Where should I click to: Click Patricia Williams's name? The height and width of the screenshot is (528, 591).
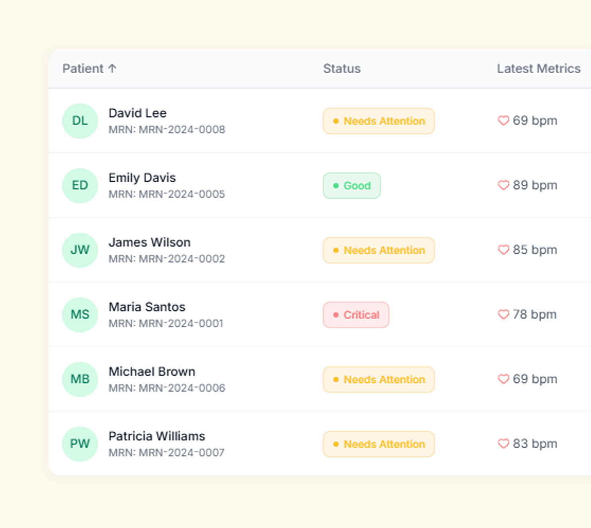point(157,436)
